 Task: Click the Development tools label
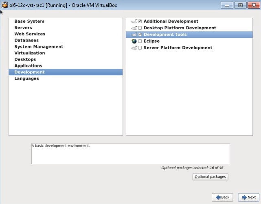tap(165, 35)
